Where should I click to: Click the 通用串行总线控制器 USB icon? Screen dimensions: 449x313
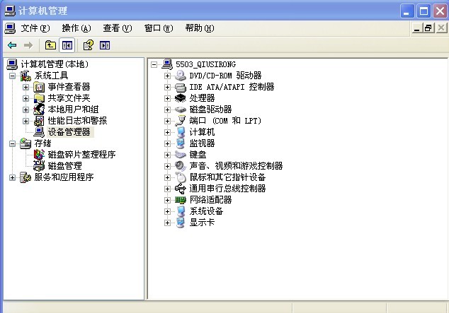point(181,189)
